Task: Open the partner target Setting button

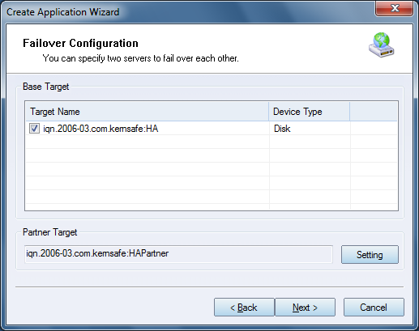Action: [x=370, y=254]
